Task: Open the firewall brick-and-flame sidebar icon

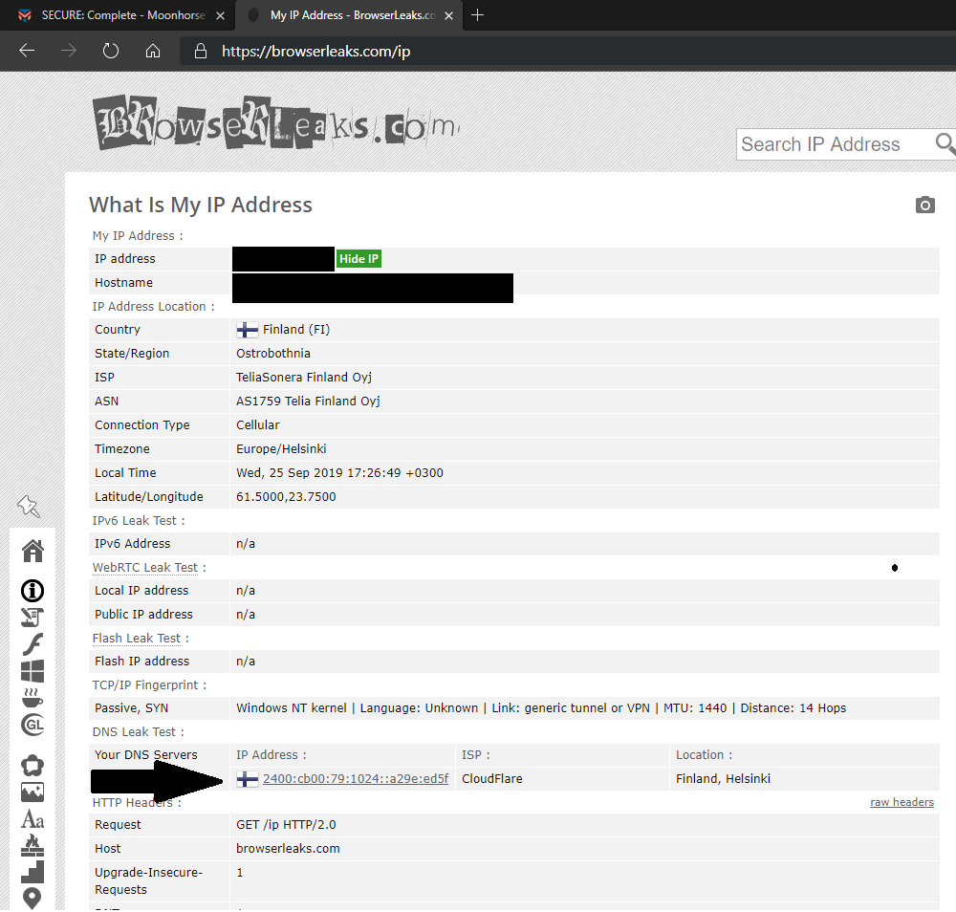Action: tap(33, 845)
